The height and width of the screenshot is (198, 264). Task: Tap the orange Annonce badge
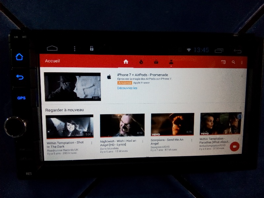[x=125, y=83]
